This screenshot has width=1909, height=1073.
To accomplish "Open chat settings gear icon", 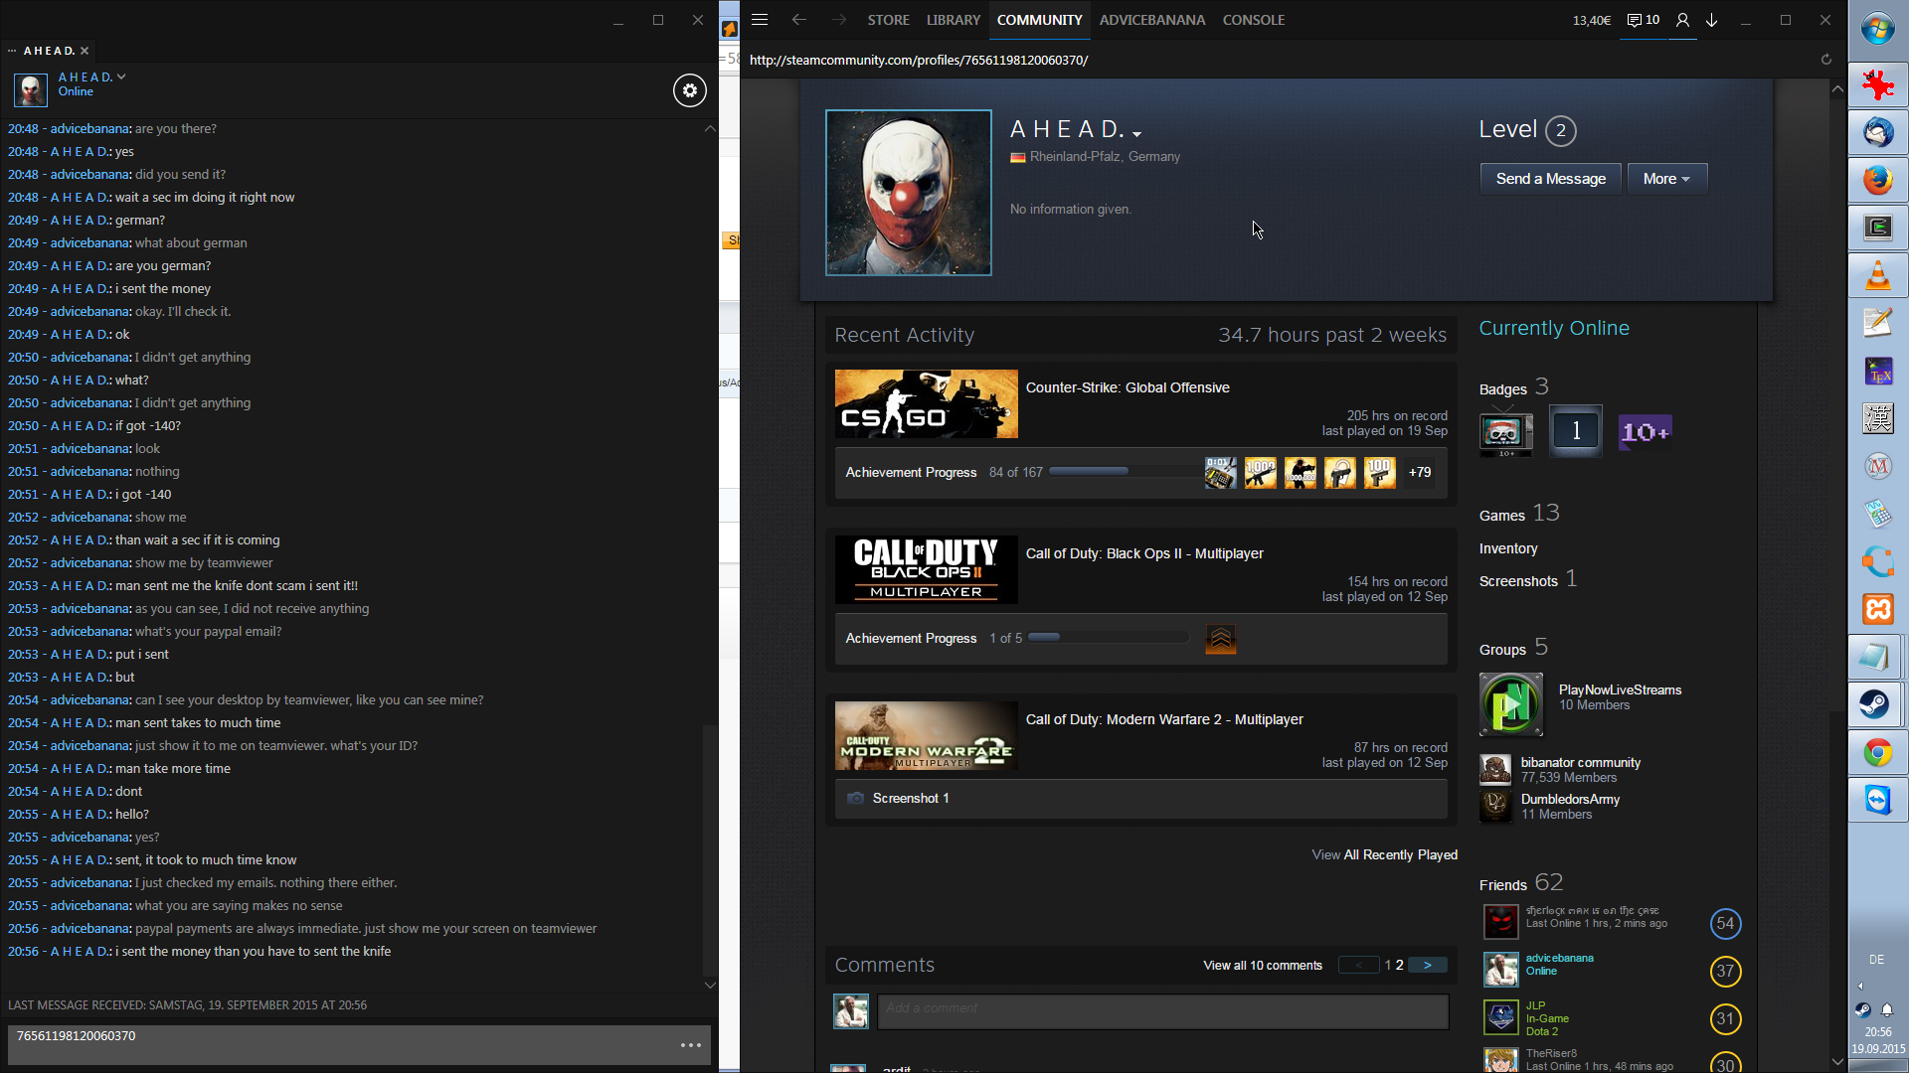I will [x=690, y=90].
